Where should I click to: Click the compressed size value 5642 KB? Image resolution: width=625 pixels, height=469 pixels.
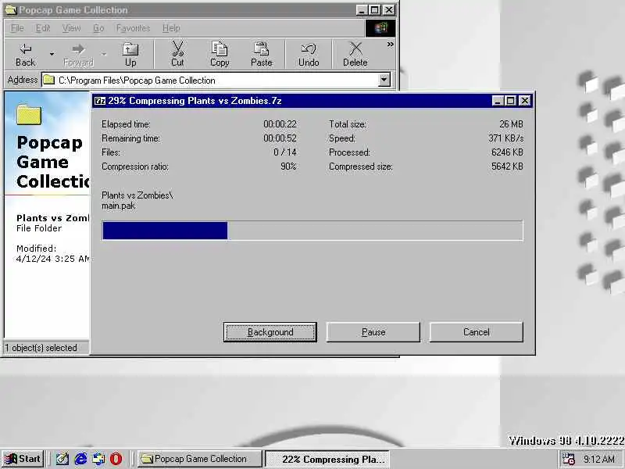(x=507, y=166)
